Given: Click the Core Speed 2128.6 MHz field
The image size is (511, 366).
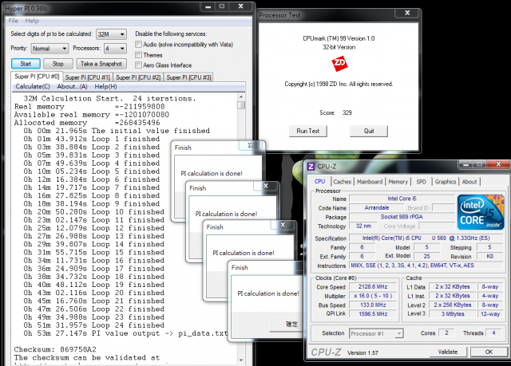Looking at the screenshot, I should (373, 286).
